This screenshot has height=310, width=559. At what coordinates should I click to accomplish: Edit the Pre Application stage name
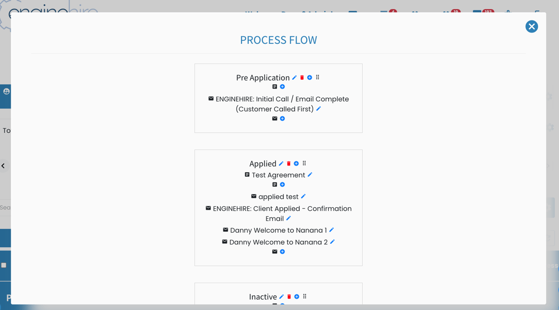point(295,78)
